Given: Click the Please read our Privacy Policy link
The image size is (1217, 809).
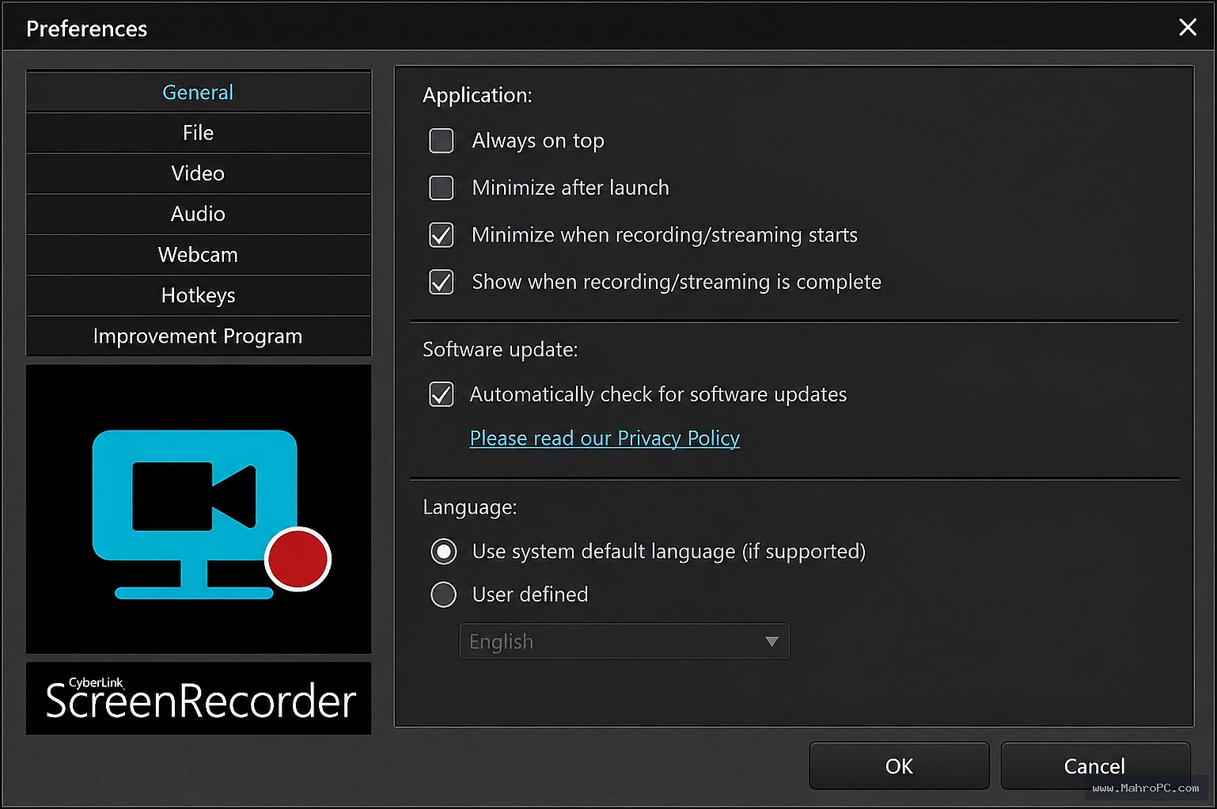Looking at the screenshot, I should pos(605,439).
